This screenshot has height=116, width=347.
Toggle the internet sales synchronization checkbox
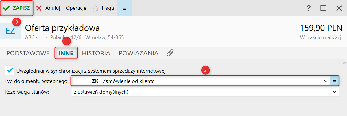[x=10, y=70]
